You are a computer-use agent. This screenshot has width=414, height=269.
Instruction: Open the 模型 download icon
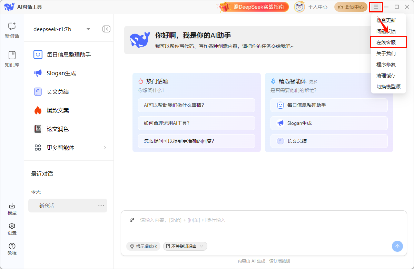pyautogui.click(x=12, y=209)
